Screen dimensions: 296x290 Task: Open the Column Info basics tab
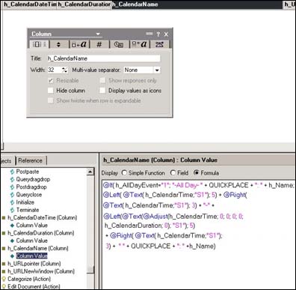[40, 44]
